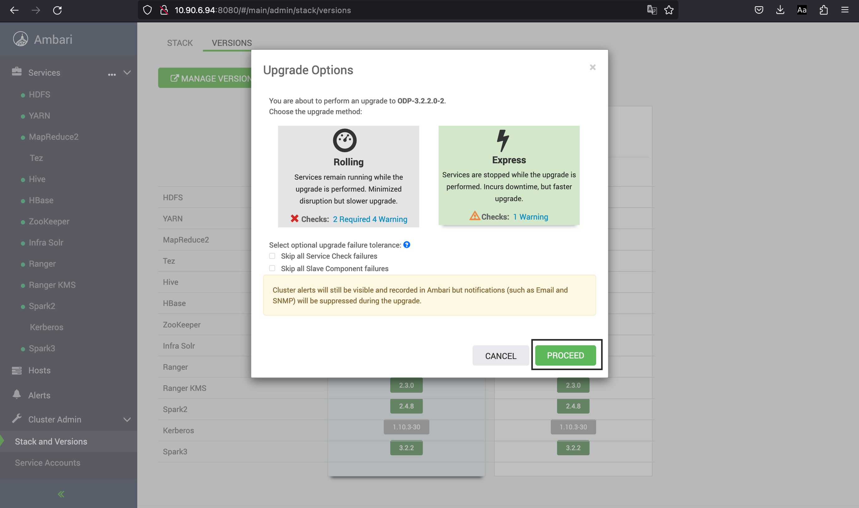The width and height of the screenshot is (859, 508).
Task: Open the Hive service in sidebar
Action: tap(37, 179)
